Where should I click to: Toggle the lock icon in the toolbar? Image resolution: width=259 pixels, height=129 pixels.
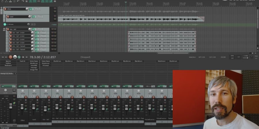click(55, 1)
